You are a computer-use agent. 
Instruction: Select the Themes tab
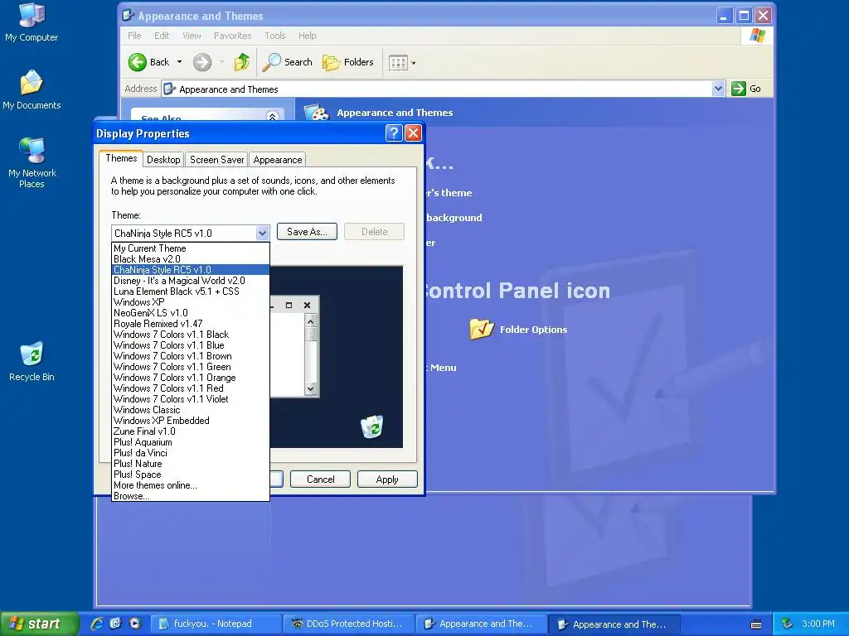coord(121,158)
